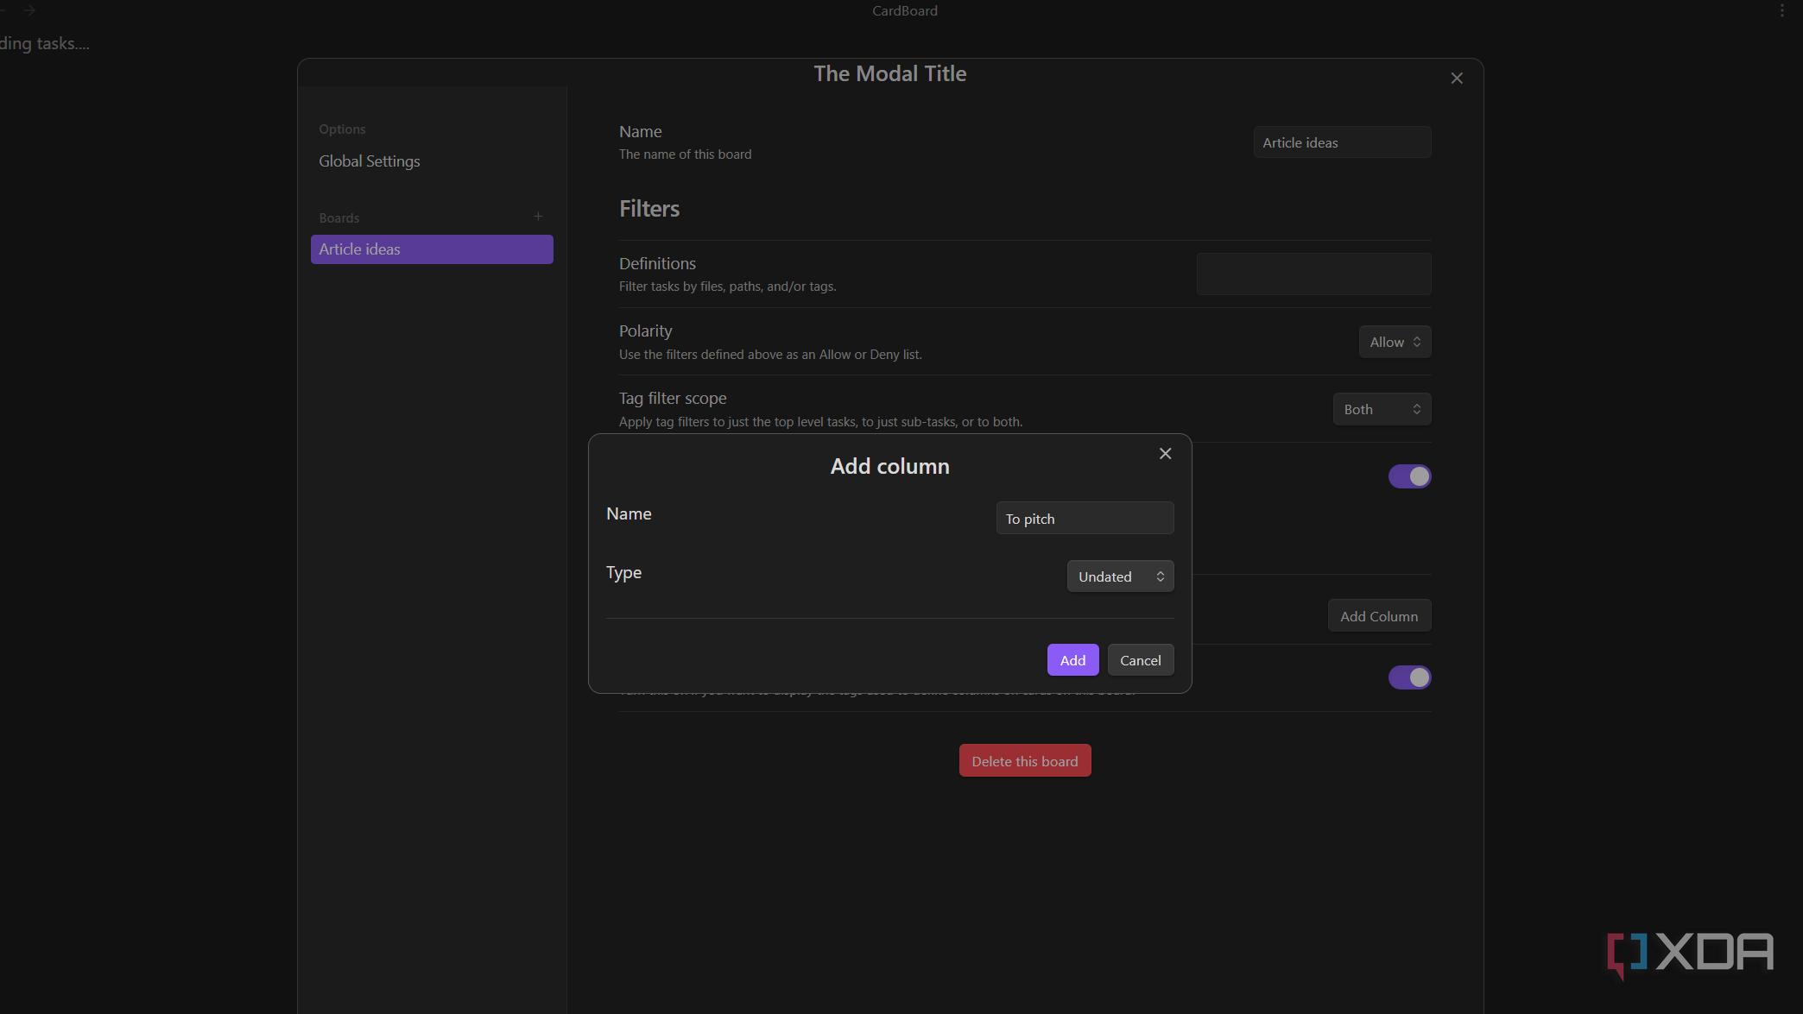Viewport: 1803px width, 1014px height.
Task: Add a new board with plus icon
Action: (538, 217)
